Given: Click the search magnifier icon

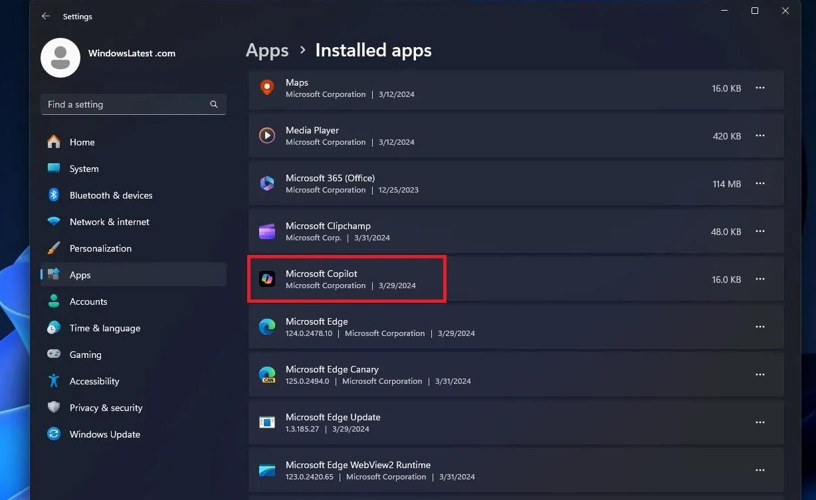Looking at the screenshot, I should click(x=214, y=104).
